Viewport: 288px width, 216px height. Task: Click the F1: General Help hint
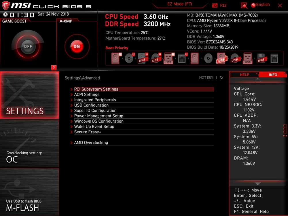[x=251, y=212]
